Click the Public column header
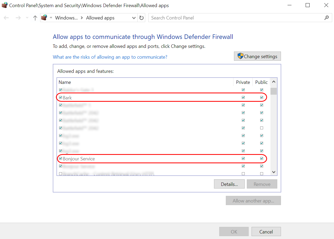The width and height of the screenshot is (334, 239). (261, 82)
